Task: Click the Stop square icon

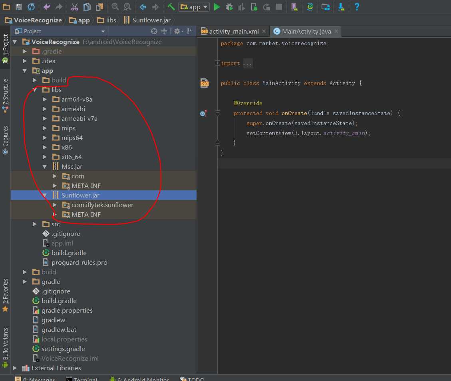Action: click(x=279, y=7)
